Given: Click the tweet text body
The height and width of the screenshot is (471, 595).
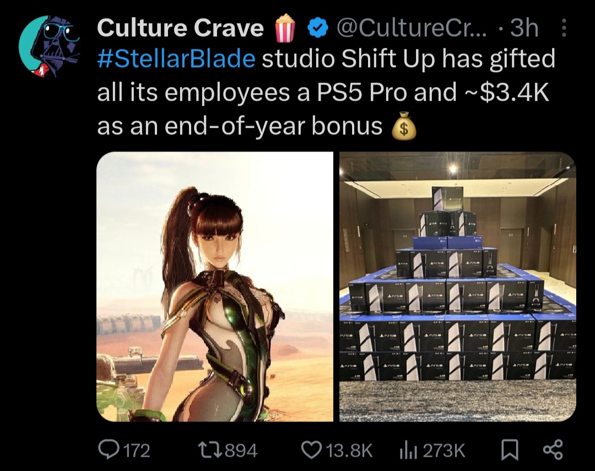Looking at the screenshot, I should point(326,92).
